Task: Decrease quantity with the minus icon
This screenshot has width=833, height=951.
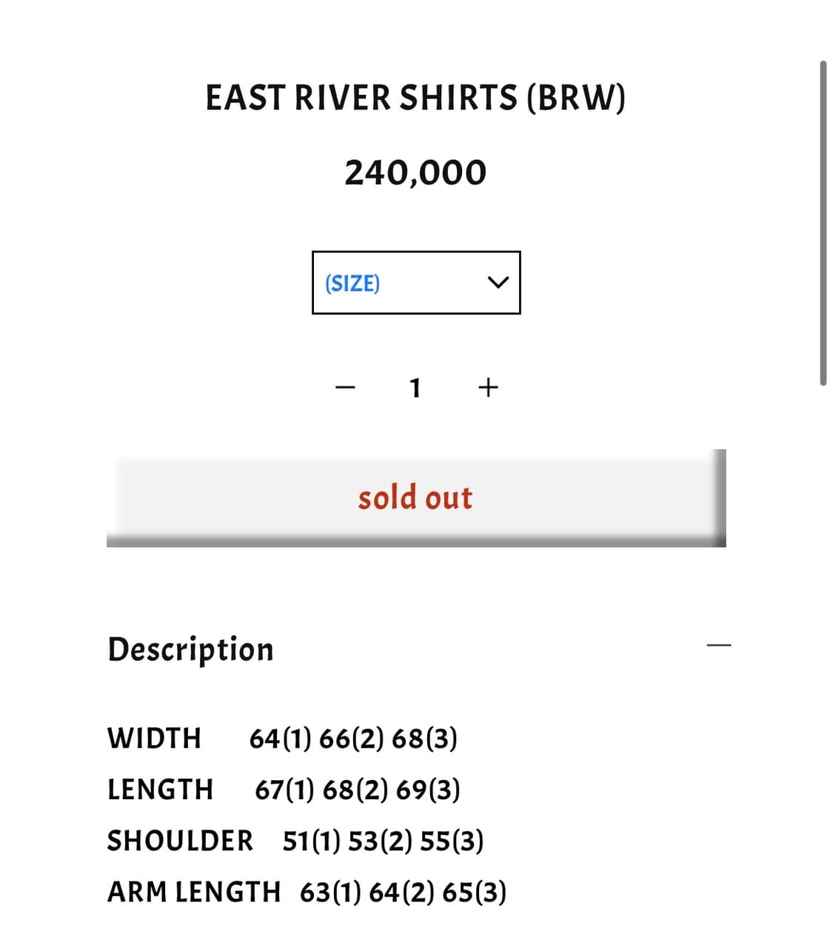Action: pos(345,387)
